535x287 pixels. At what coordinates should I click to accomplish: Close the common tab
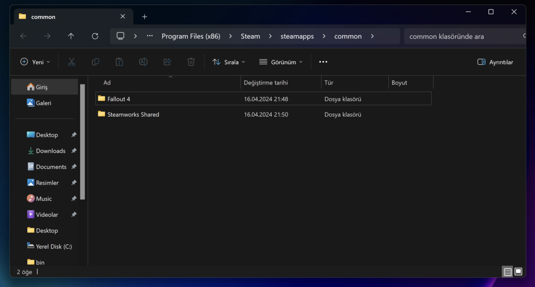[123, 17]
